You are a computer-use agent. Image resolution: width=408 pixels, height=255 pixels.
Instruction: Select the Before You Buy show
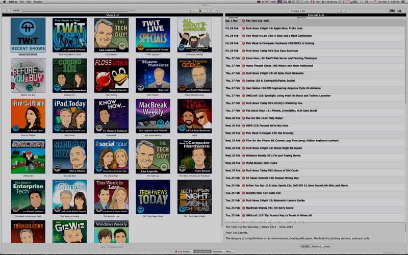click(28, 75)
